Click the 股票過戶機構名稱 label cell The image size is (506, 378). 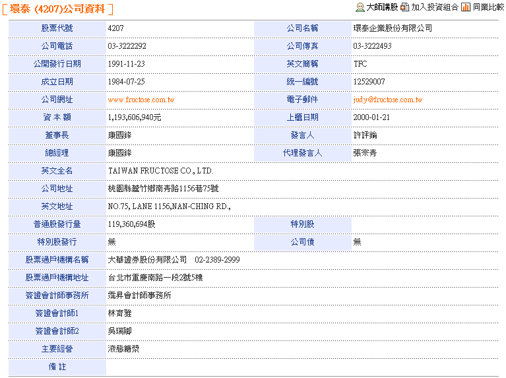point(57,260)
